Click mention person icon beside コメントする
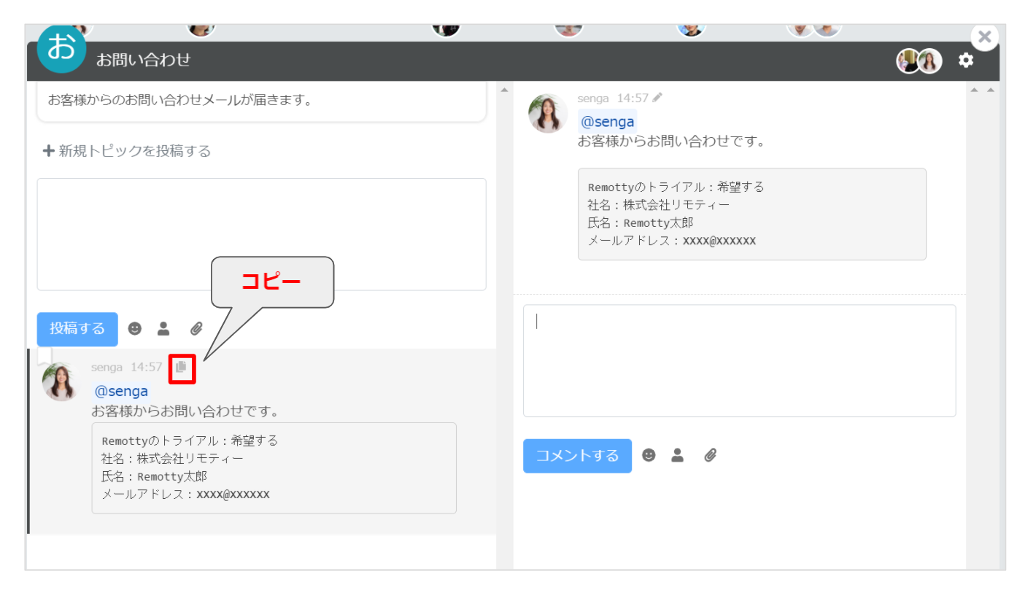Viewport: 1036px width, 601px height. (678, 455)
